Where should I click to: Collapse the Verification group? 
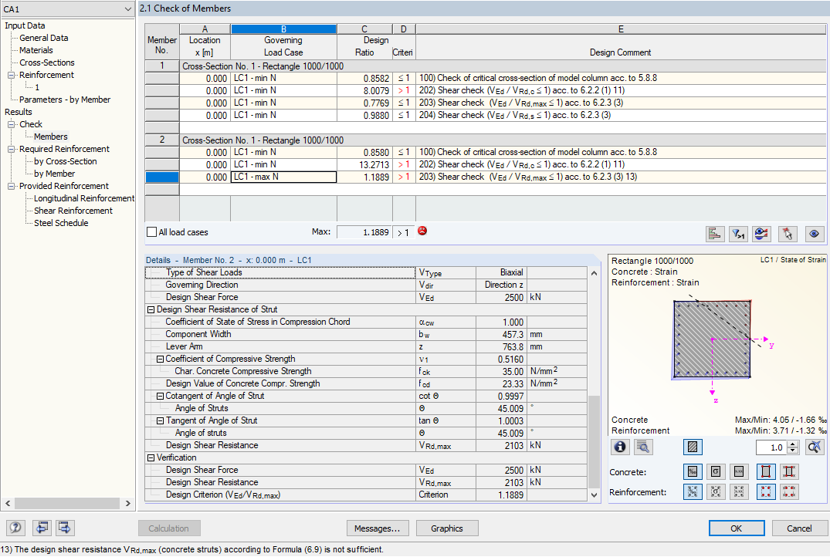click(x=151, y=458)
